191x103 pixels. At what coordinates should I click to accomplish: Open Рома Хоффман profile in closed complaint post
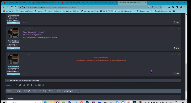[13, 67]
